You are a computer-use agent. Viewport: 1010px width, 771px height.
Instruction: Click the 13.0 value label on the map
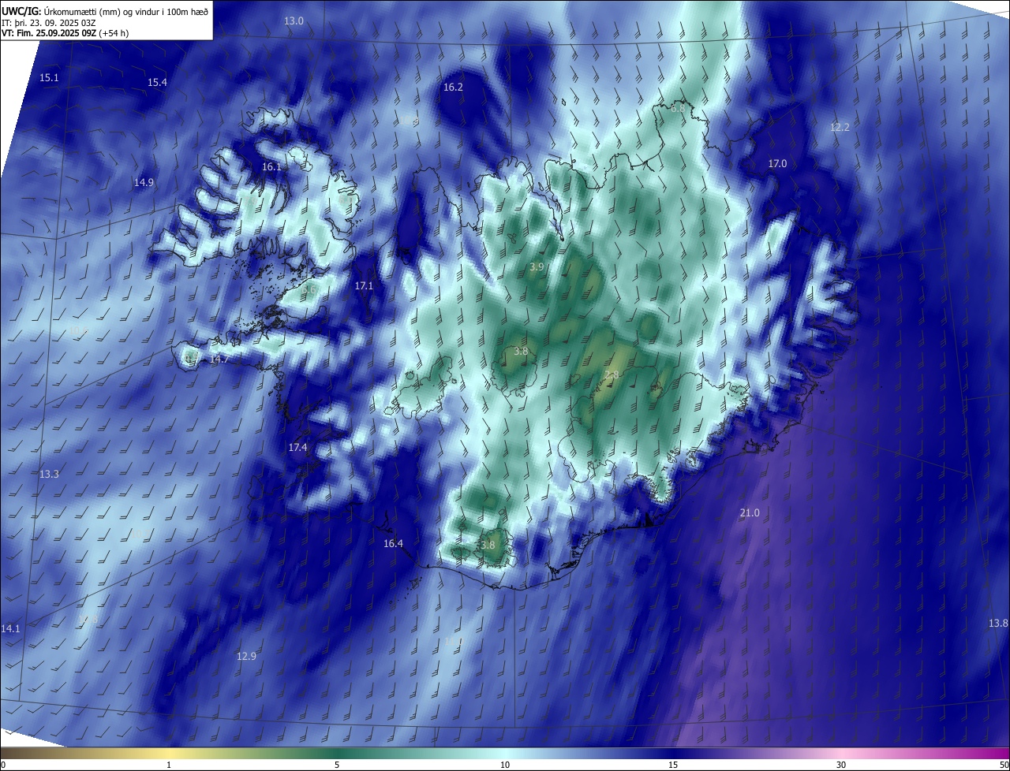pyautogui.click(x=294, y=20)
